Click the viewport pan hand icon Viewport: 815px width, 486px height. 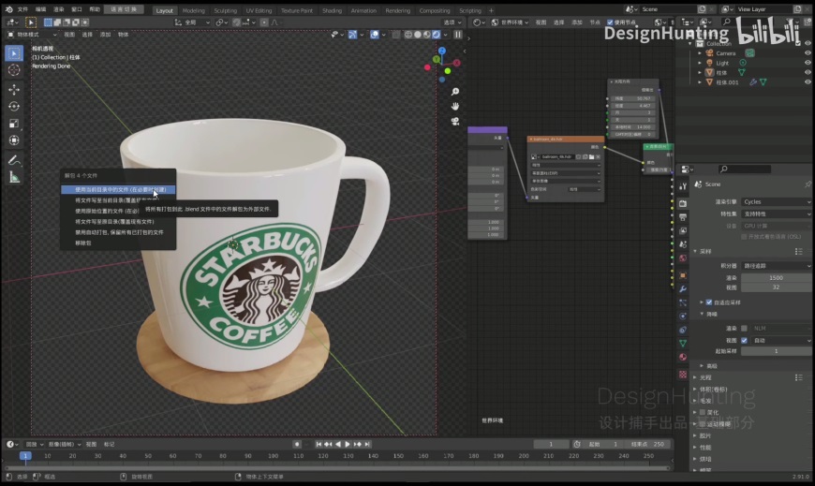click(455, 106)
